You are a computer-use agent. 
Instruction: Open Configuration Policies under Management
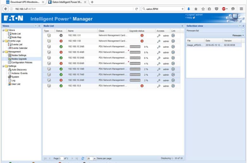[22, 63]
